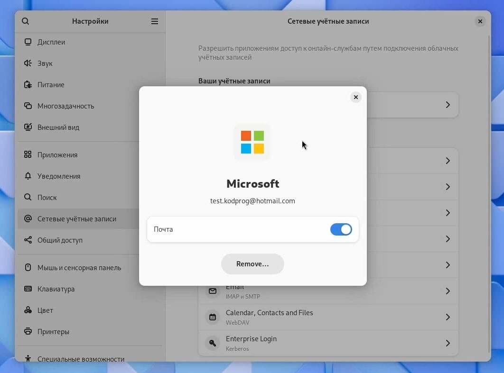Click the Почта label in dialog row
Viewport: 504px width, 373px height.
point(163,229)
